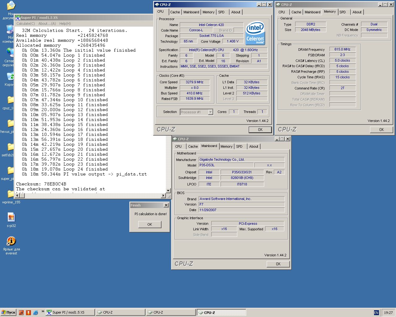Click Super PI horizontal scrollbar right arrow
The width and height of the screenshot is (396, 317).
(x=164, y=195)
